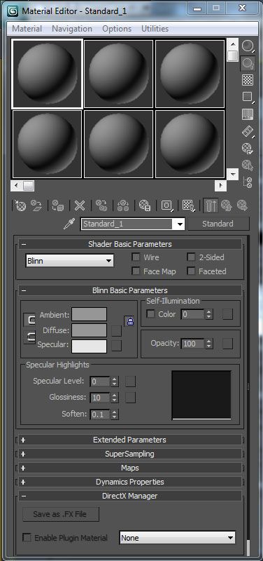This screenshot has height=561, width=263.
Task: Click the Ambient color swatch
Action: coord(90,314)
